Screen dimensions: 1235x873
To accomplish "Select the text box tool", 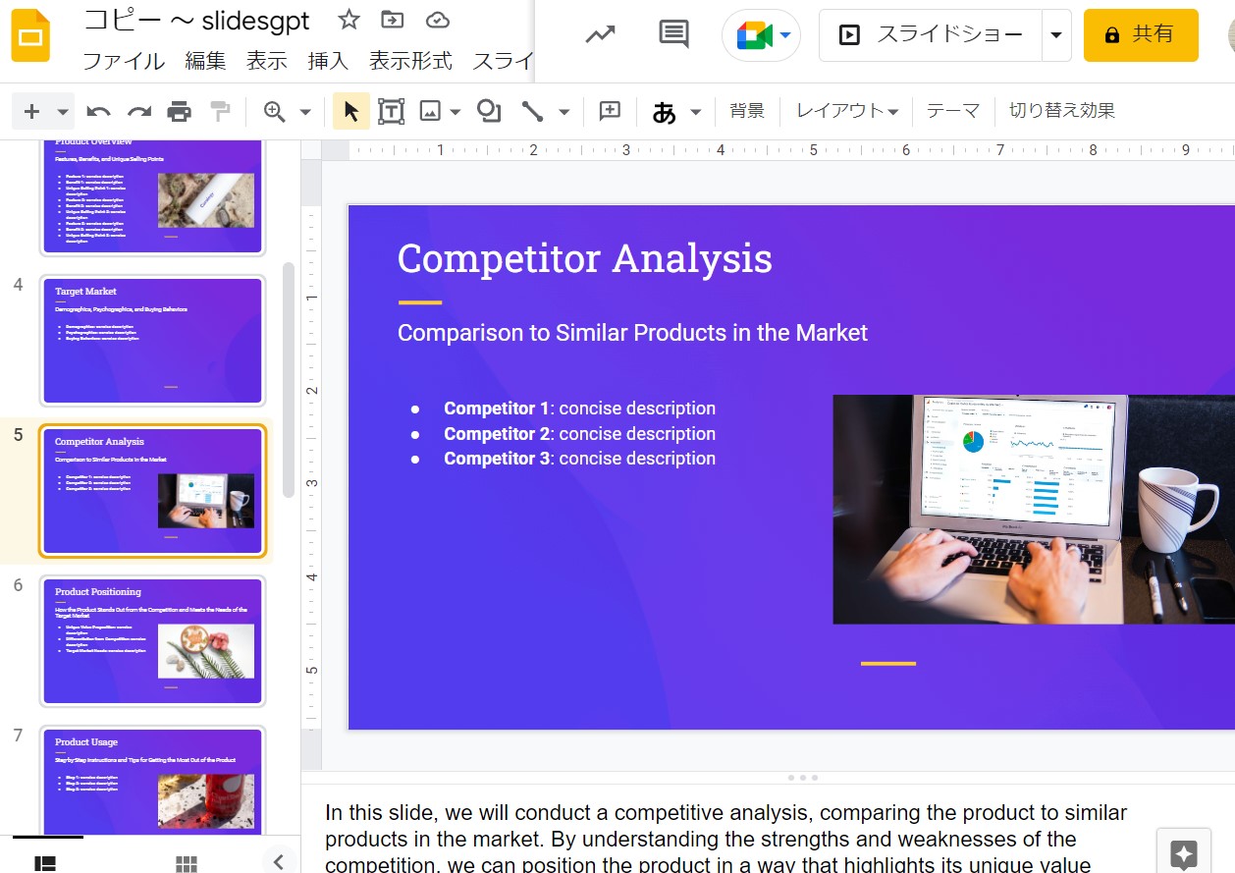I will tap(390, 111).
